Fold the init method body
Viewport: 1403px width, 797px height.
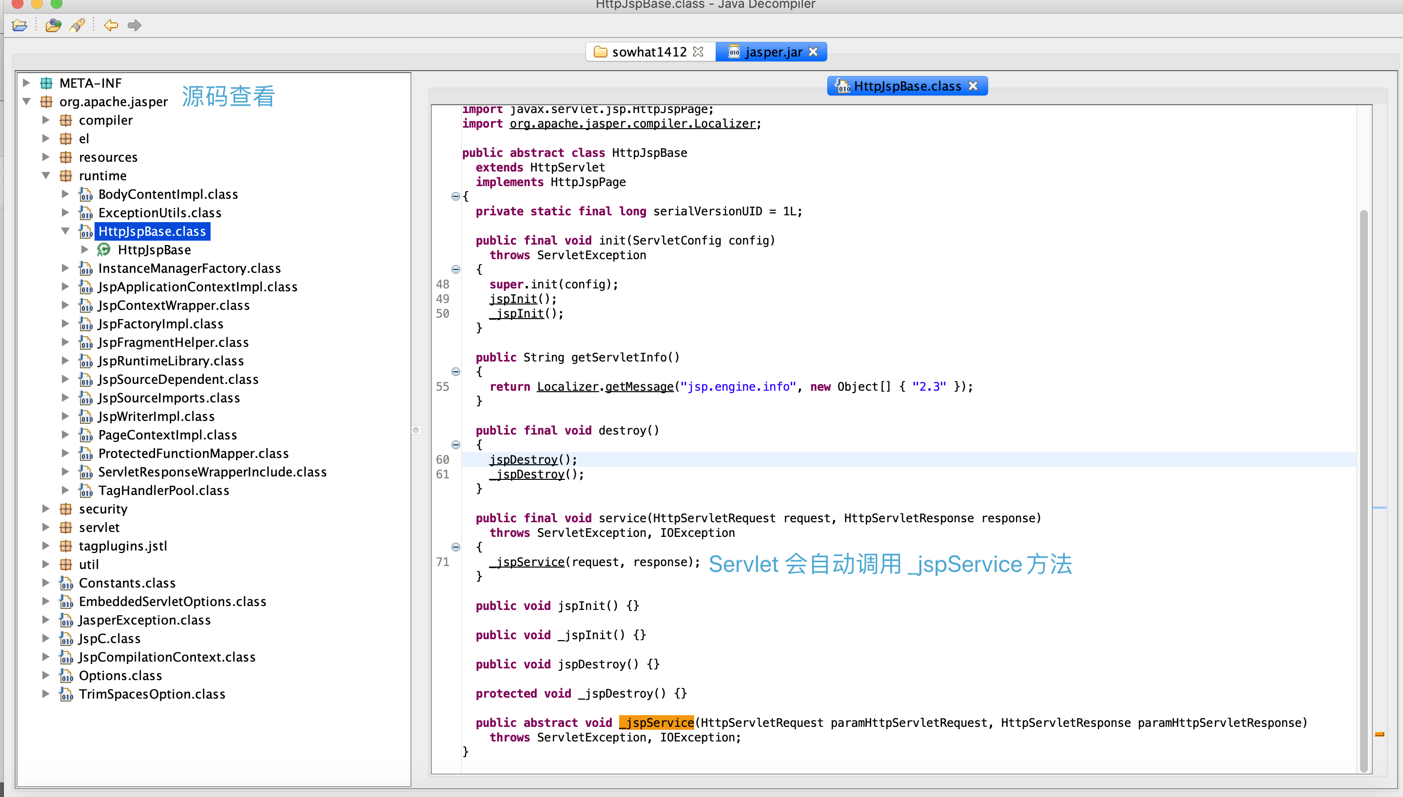coord(456,269)
